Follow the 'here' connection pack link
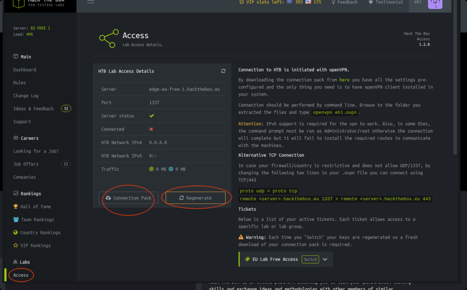This screenshot has height=290, width=467. point(344,80)
